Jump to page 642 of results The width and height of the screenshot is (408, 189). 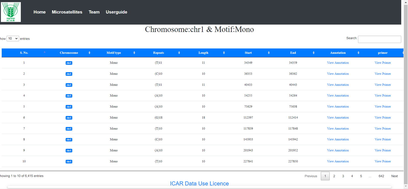click(x=381, y=176)
